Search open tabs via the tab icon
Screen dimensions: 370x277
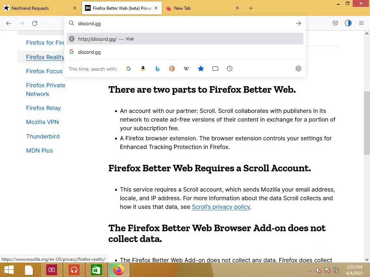click(215, 69)
